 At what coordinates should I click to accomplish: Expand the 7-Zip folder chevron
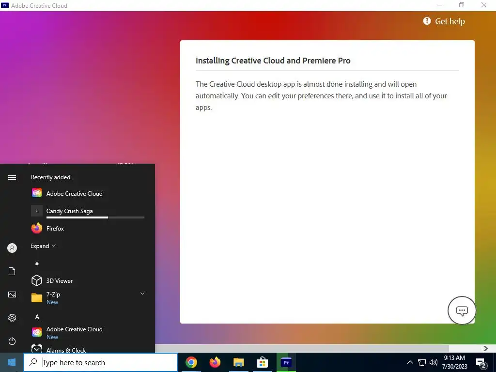pyautogui.click(x=142, y=294)
